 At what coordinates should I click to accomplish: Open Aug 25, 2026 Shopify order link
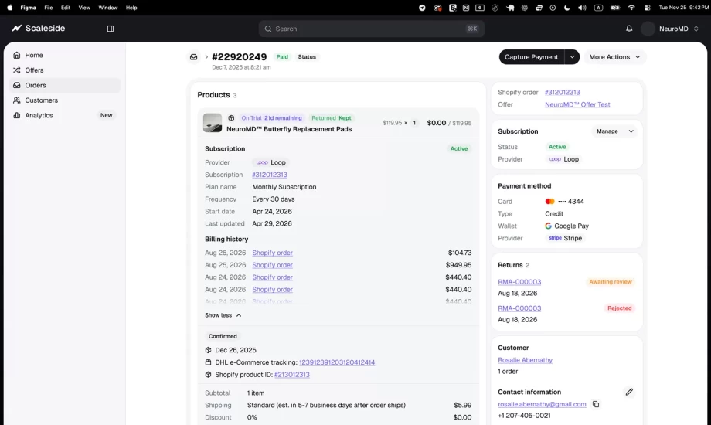pos(272,265)
